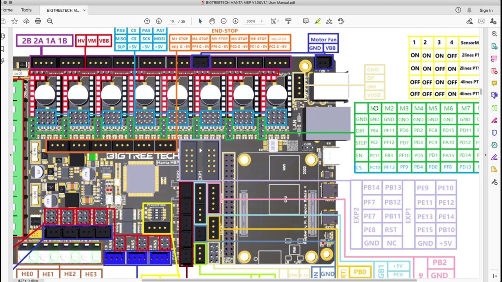
Task: Go to the previous page arrow
Action: (147, 21)
